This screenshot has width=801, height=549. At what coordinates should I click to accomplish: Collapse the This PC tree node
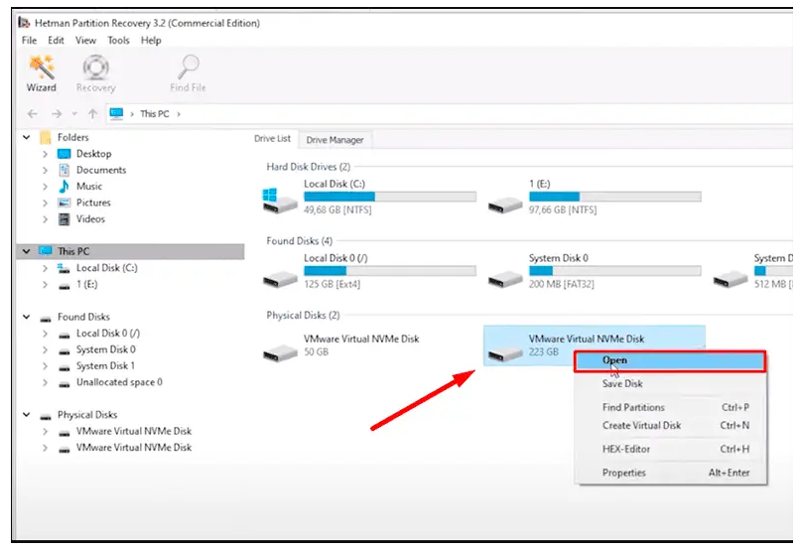(26, 251)
